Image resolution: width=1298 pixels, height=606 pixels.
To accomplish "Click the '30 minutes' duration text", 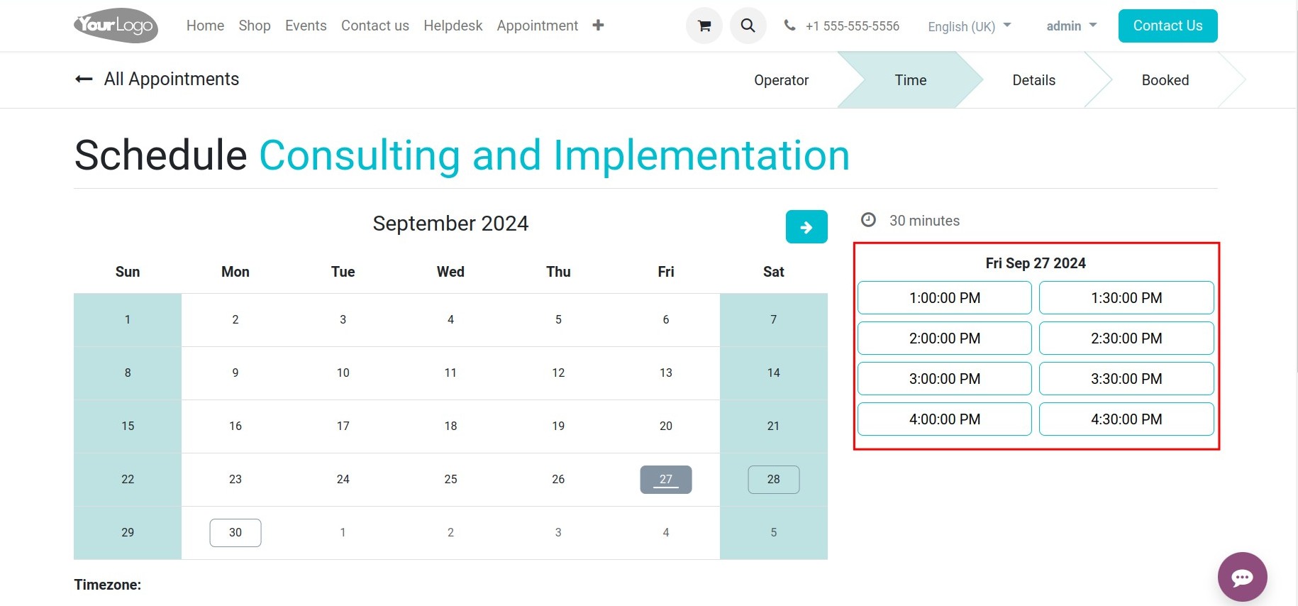I will pos(924,221).
